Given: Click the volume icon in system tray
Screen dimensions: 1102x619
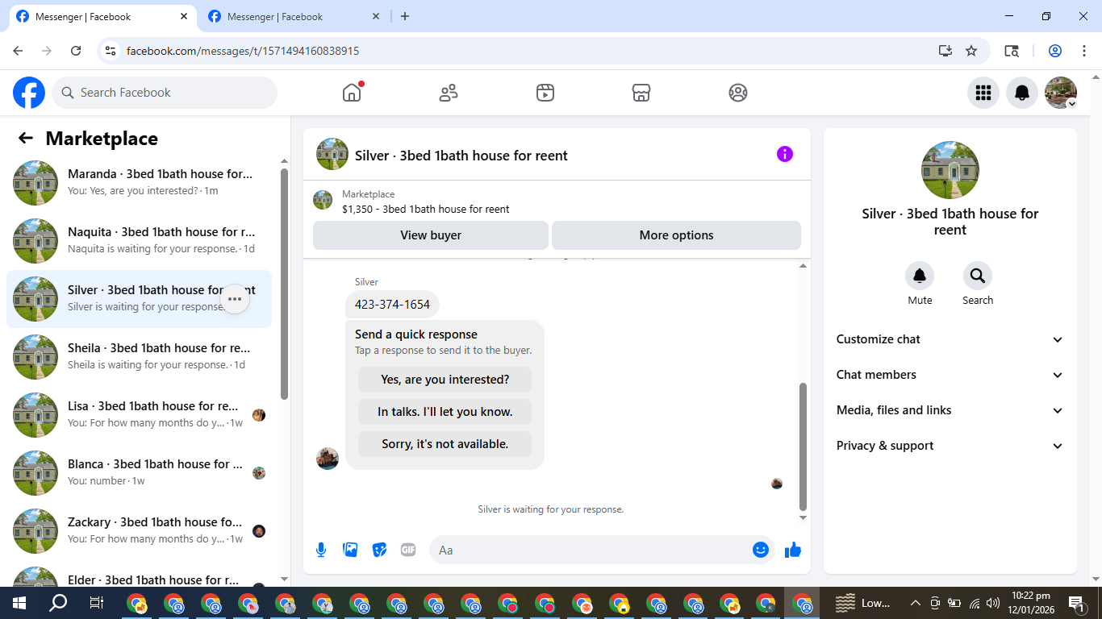Looking at the screenshot, I should (x=993, y=603).
